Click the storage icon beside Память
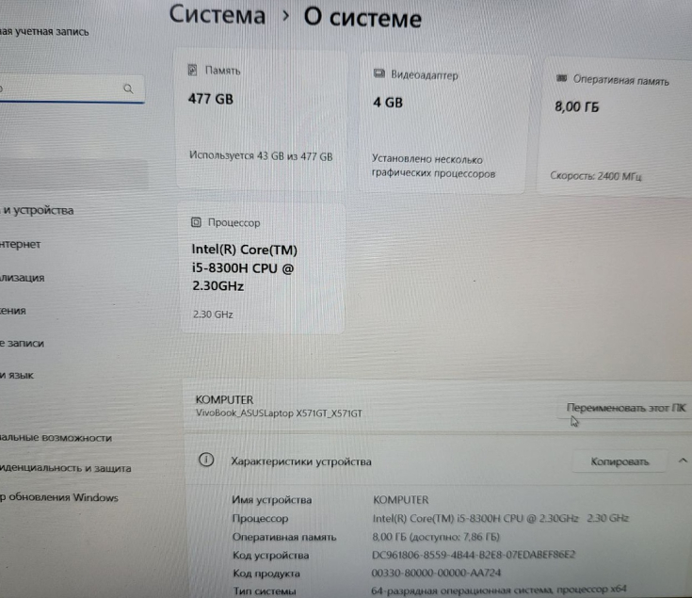This screenshot has width=692, height=598. (192, 70)
